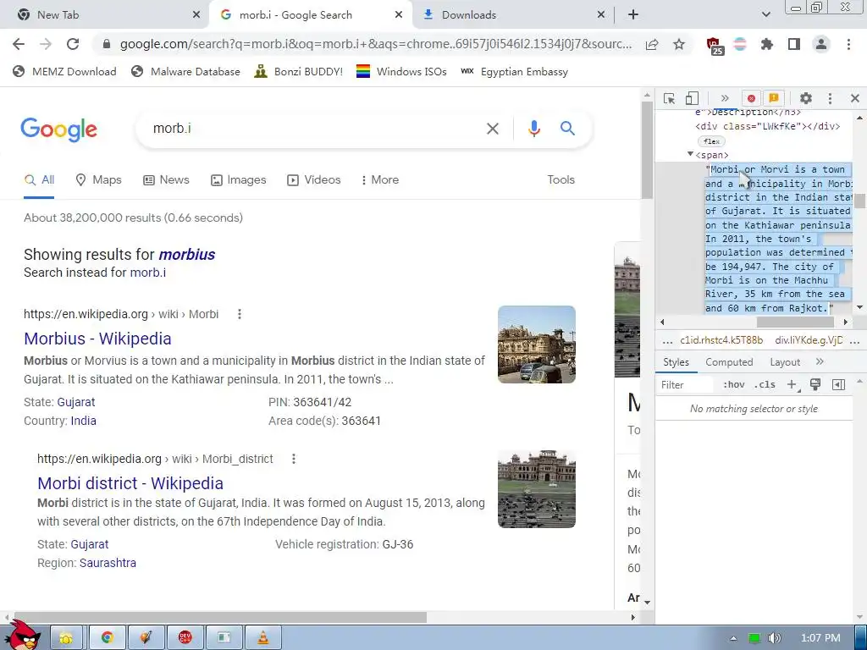Open the search Tools button
This screenshot has width=867, height=650.
[561, 179]
